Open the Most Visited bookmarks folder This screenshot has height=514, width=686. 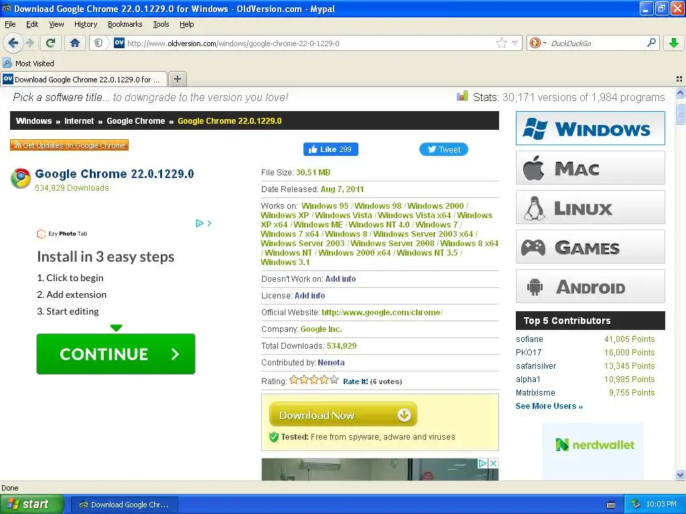click(x=29, y=64)
